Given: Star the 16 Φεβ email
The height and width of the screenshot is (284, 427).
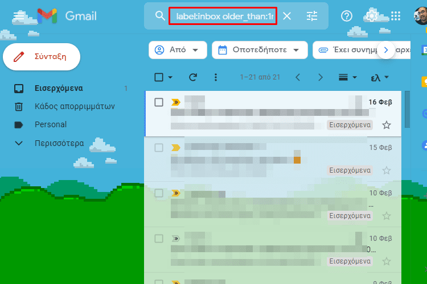Looking at the screenshot, I should coord(386,125).
